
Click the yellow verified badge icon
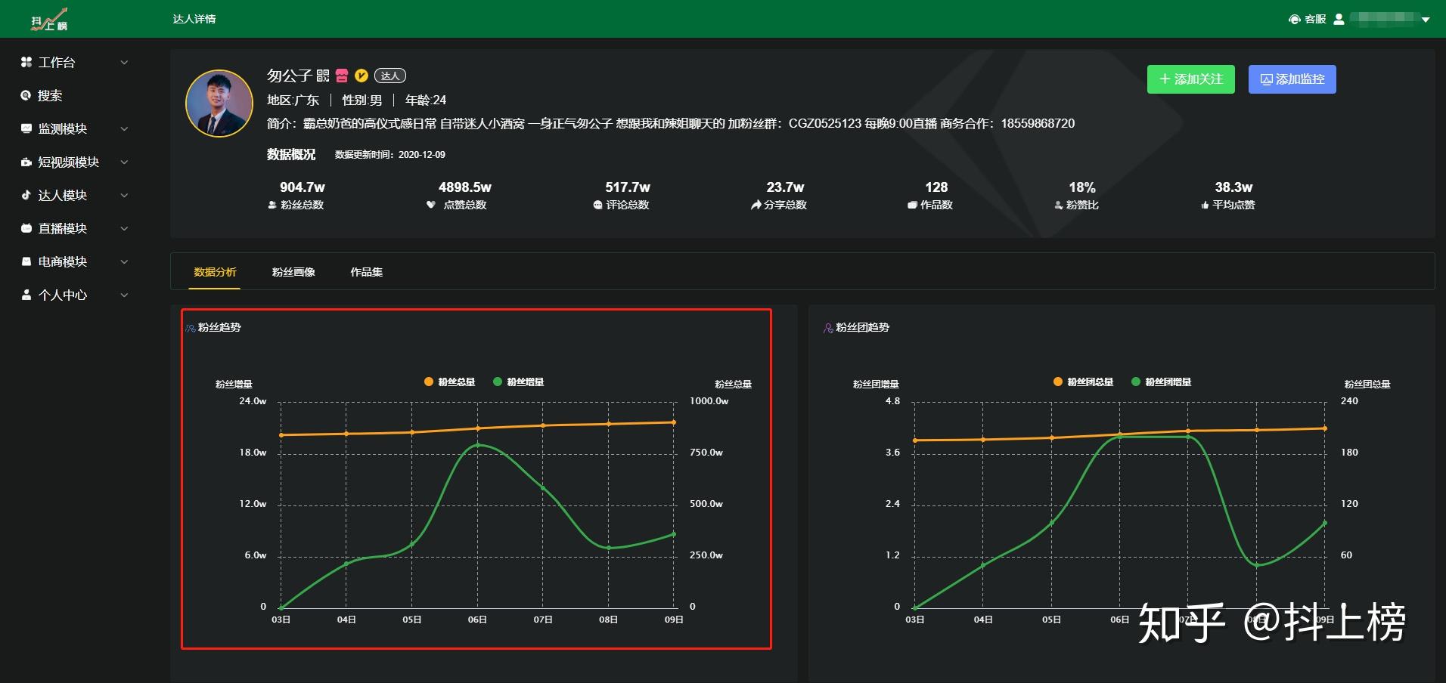click(x=361, y=76)
